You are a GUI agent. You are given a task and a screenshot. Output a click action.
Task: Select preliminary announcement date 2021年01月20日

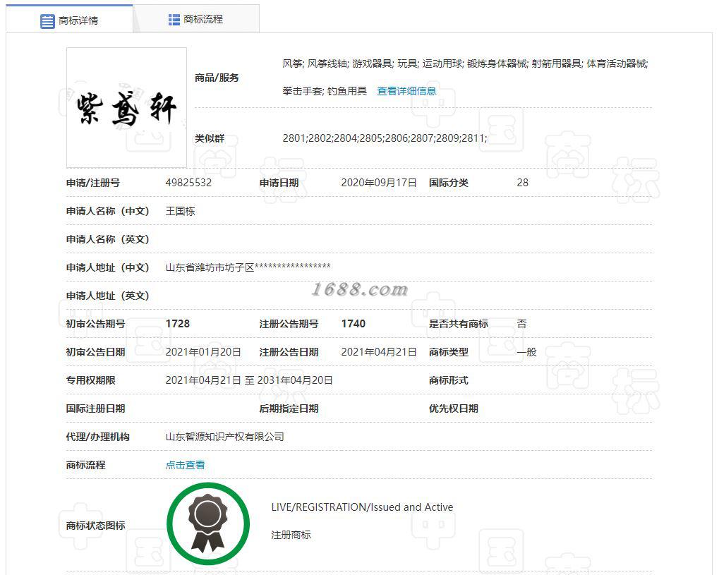point(203,352)
